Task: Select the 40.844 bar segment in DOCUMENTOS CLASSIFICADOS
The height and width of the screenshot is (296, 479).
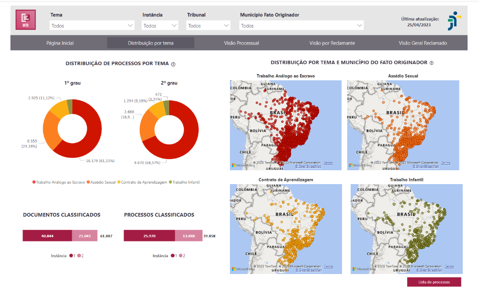Action: coord(48,236)
